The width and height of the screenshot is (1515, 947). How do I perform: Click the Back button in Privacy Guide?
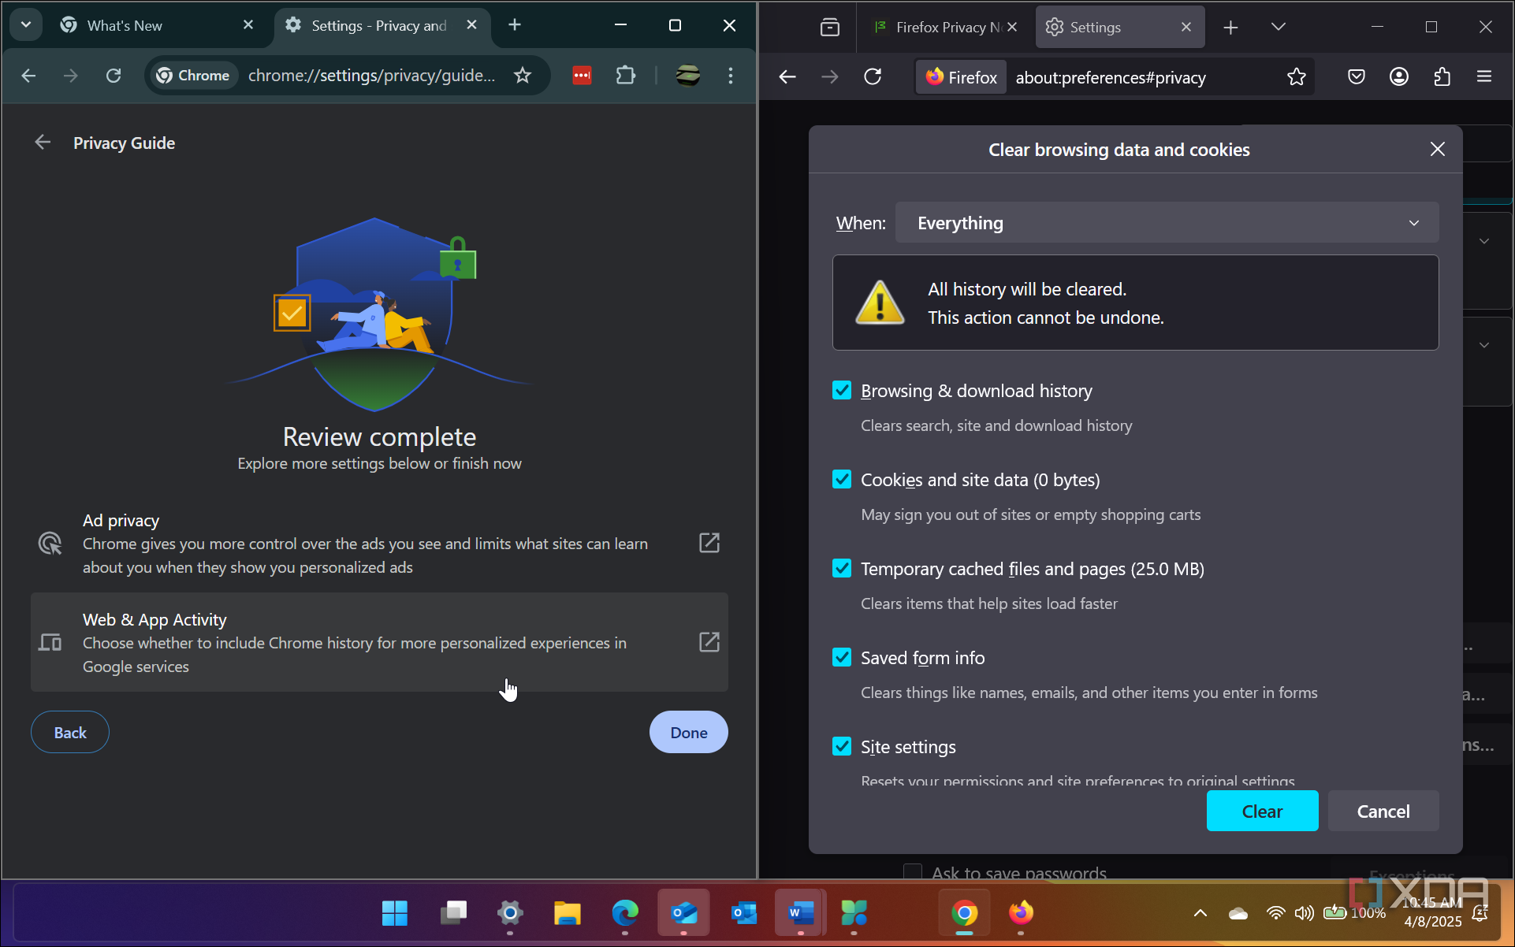click(70, 732)
